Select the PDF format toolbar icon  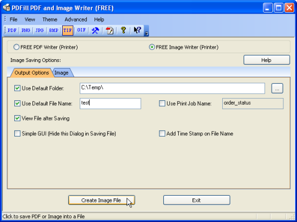click(12, 30)
